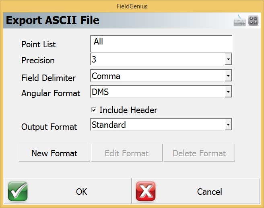Select the Comma delimiter combo box

tap(157, 76)
